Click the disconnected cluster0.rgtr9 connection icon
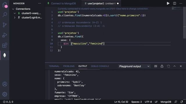 coord(19,18)
